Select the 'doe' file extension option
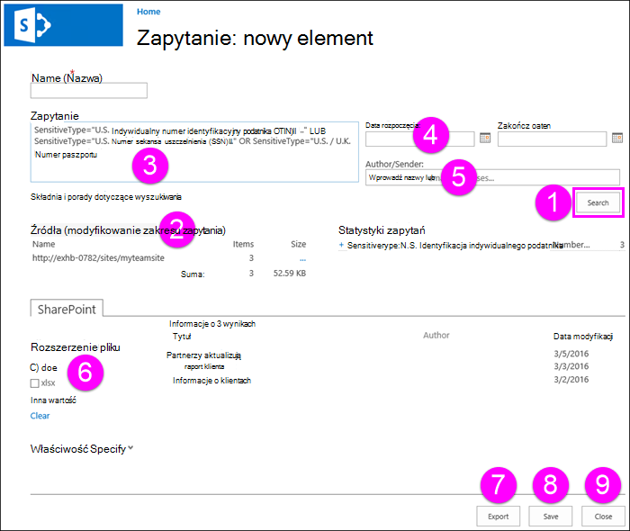The image size is (630, 531). (44, 367)
